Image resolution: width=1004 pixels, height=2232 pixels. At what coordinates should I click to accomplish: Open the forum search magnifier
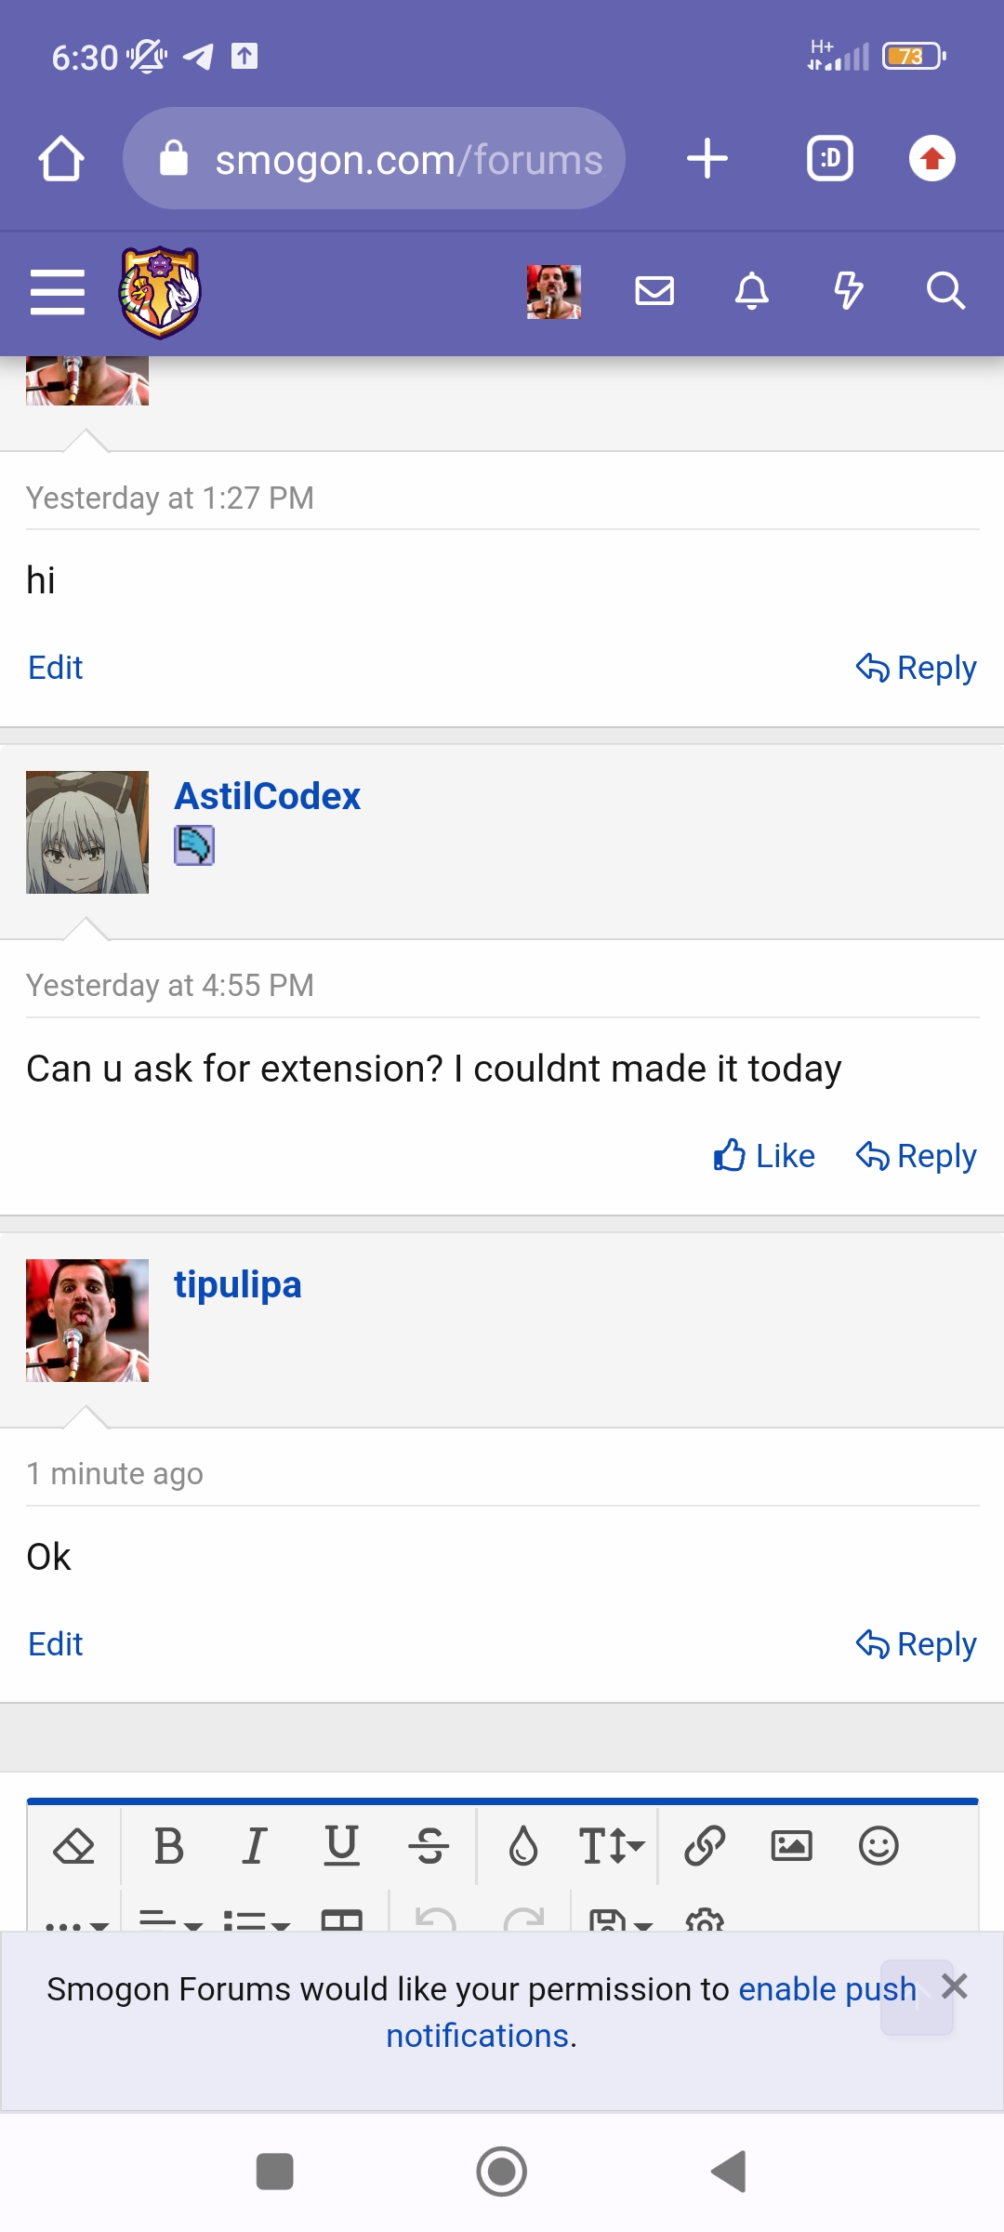coord(945,291)
